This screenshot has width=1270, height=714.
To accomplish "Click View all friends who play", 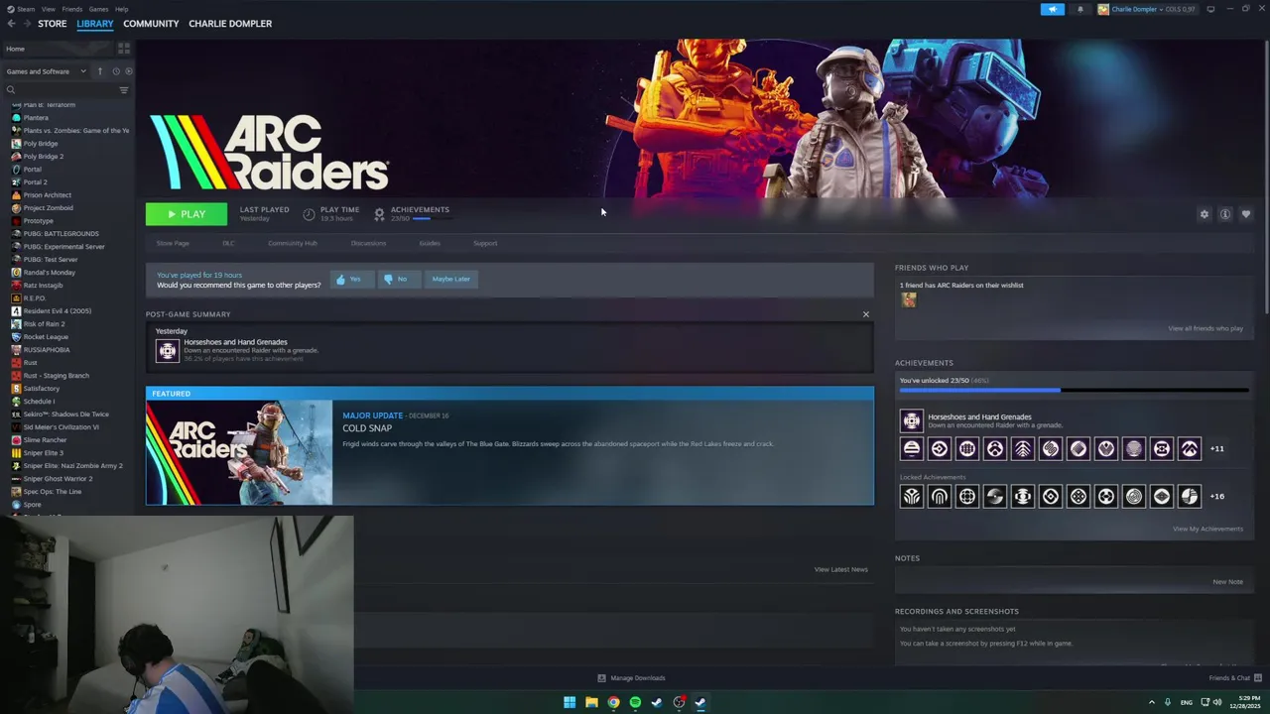I will pos(1206,328).
